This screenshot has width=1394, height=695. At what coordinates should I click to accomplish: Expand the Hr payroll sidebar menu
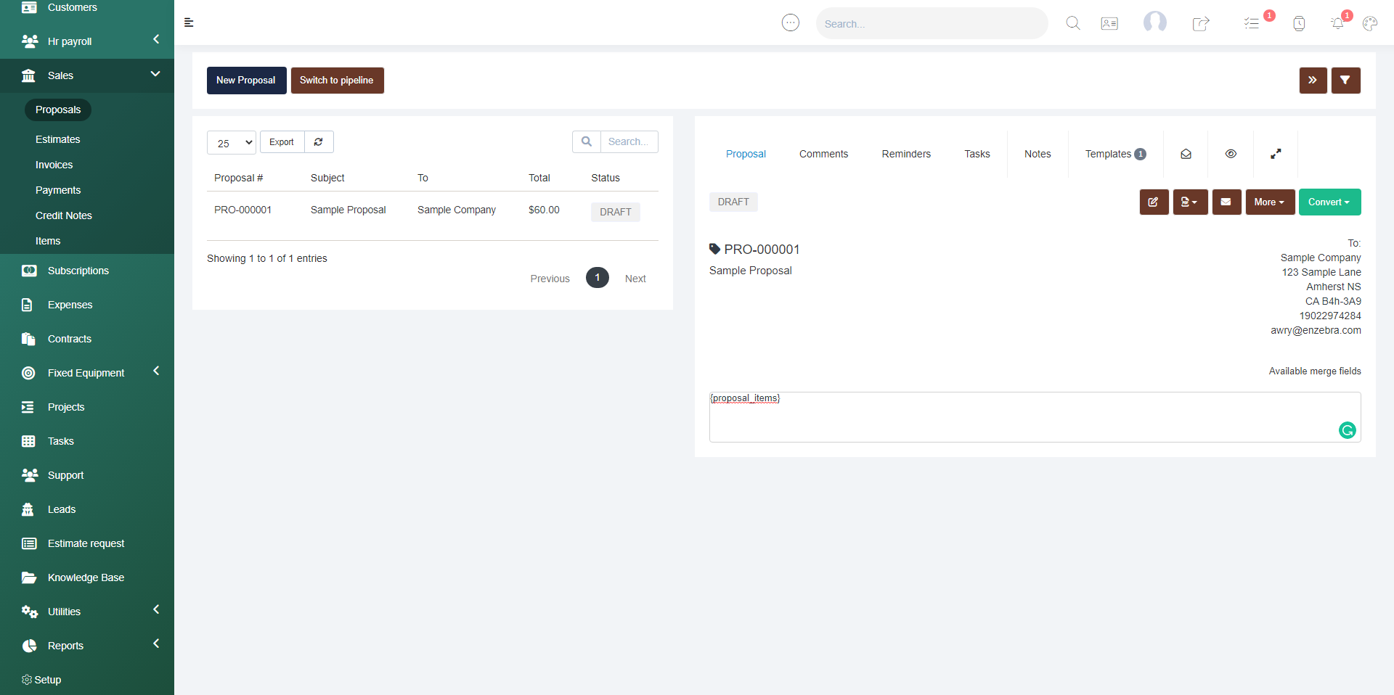pos(87,41)
